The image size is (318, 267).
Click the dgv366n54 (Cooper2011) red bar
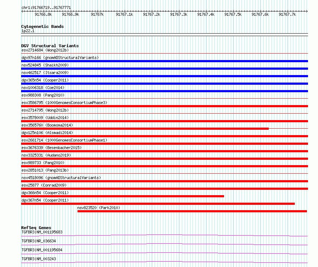tap(123, 196)
